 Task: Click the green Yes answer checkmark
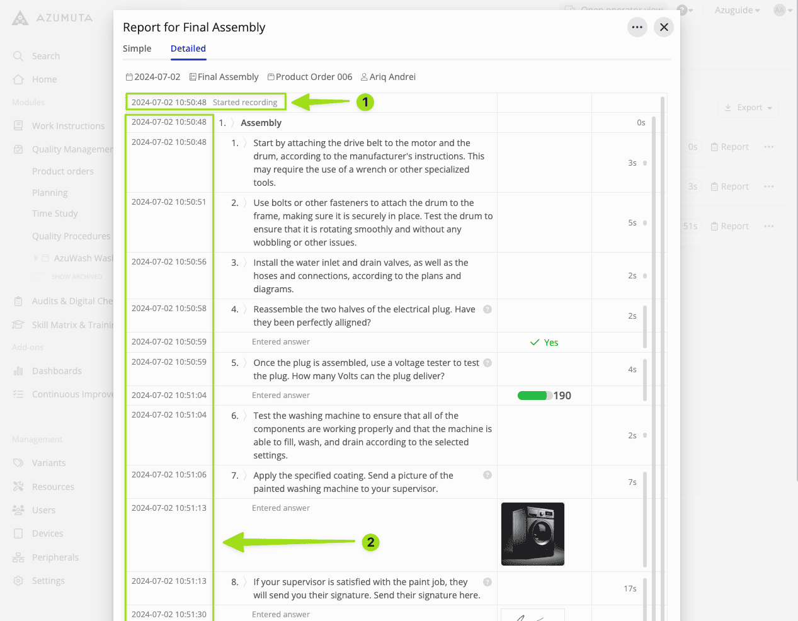click(535, 343)
